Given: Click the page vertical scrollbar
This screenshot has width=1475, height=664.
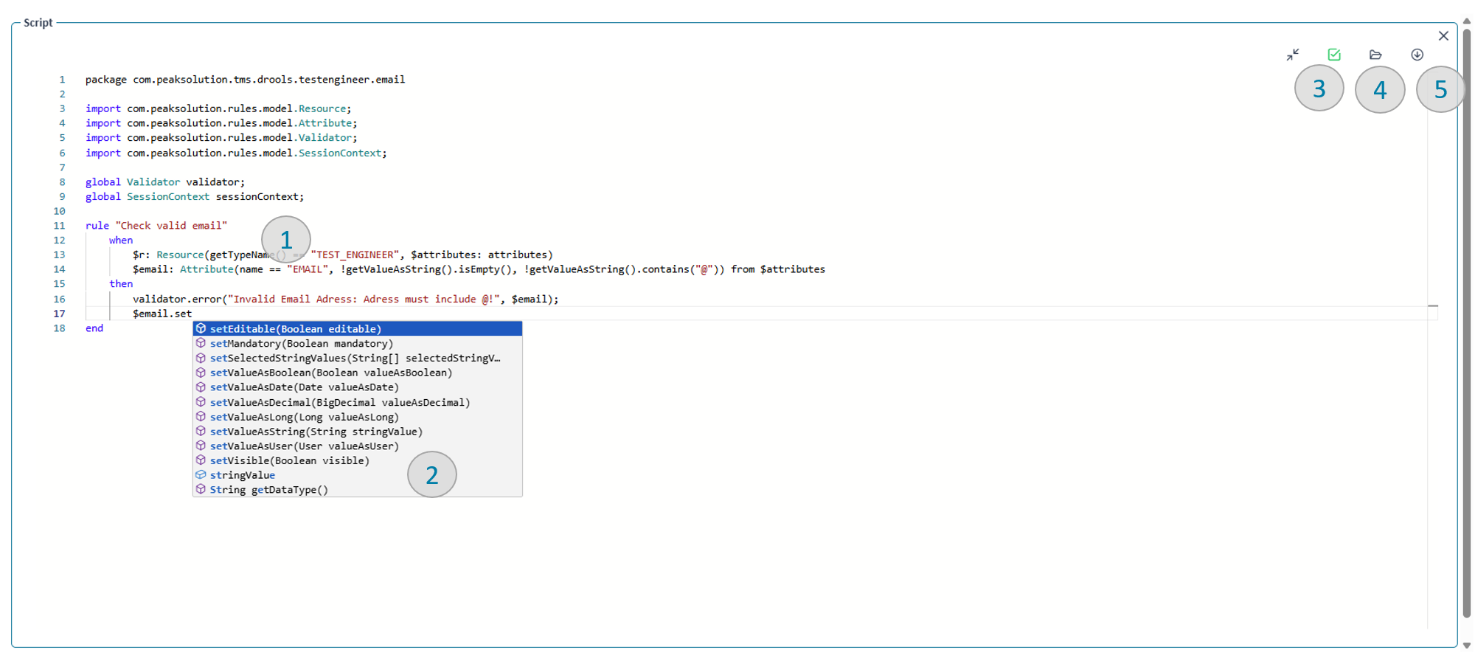Looking at the screenshot, I should point(1467,323).
